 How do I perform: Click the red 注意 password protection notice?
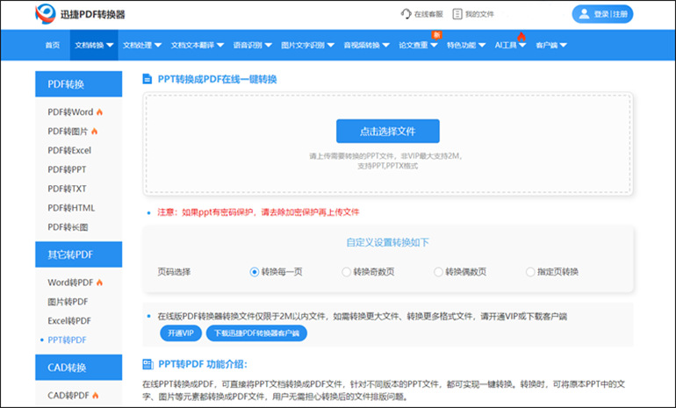[x=258, y=212]
